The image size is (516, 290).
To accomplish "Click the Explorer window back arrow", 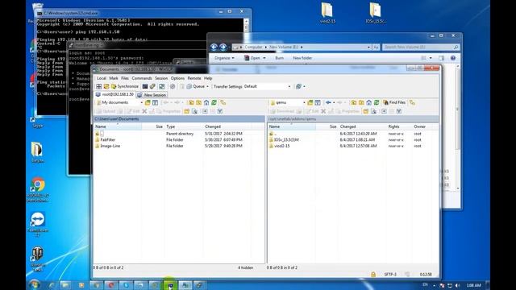I will click(214, 47).
